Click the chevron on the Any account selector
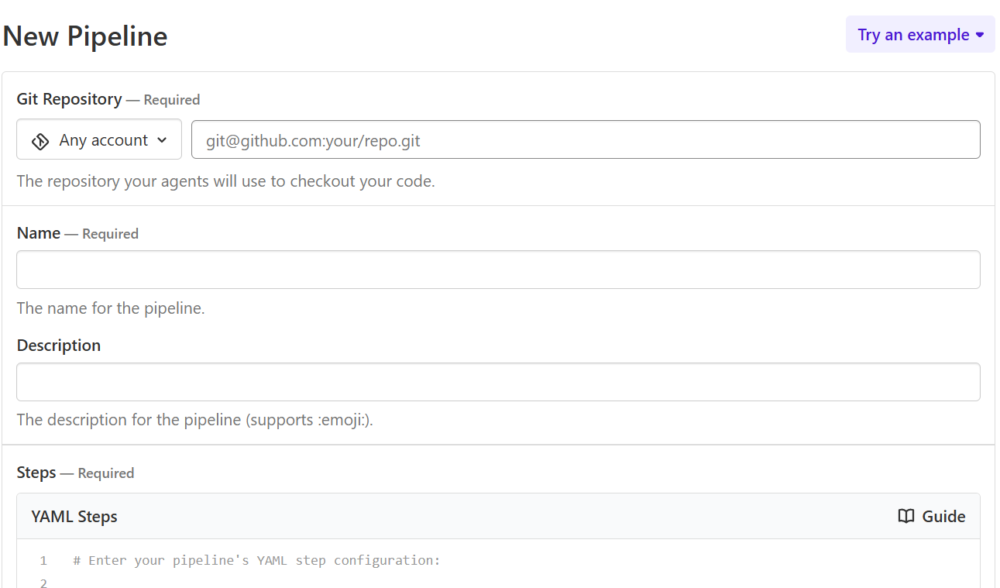This screenshot has width=1000, height=588. (x=163, y=140)
